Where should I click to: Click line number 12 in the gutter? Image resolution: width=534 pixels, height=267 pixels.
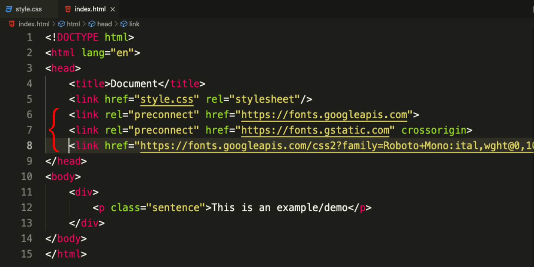click(27, 208)
